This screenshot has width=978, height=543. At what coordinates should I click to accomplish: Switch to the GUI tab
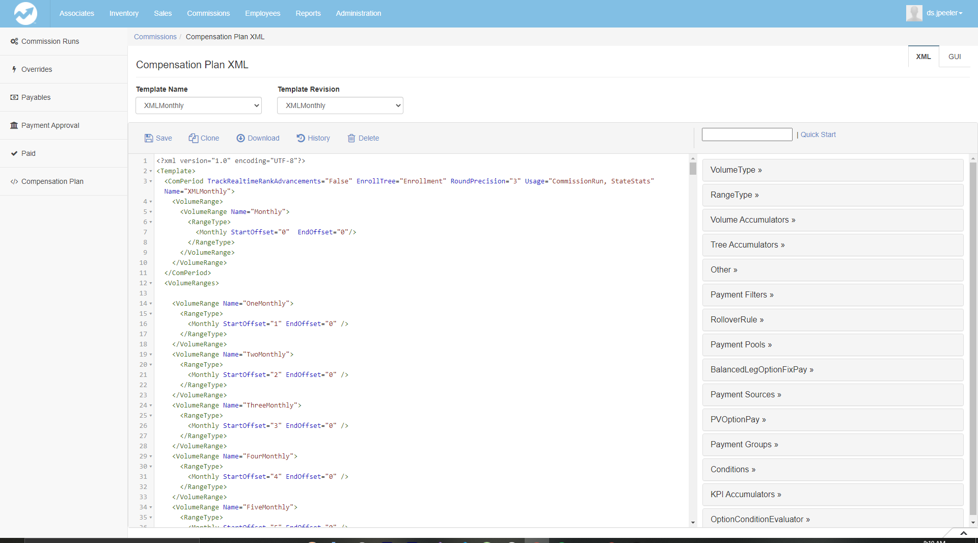(955, 57)
